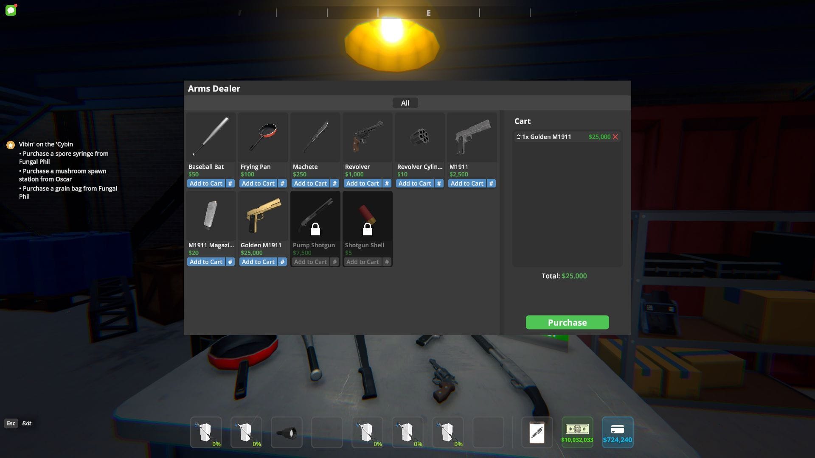The height and width of the screenshot is (458, 815).
Task: Click the Esc Exit prompt
Action: 11,423
